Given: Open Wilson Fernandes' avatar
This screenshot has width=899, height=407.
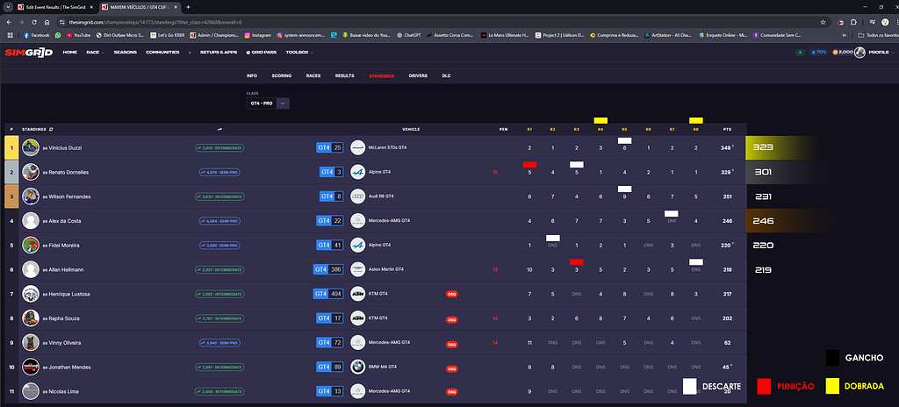Looking at the screenshot, I should coord(31,196).
